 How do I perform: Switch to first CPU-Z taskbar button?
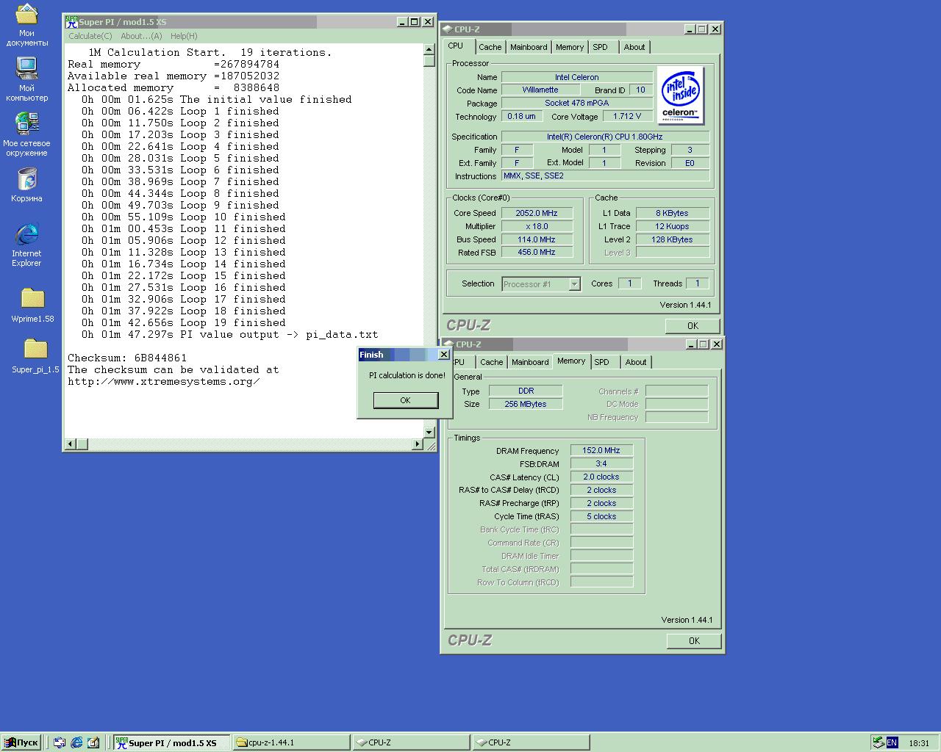coord(411,742)
